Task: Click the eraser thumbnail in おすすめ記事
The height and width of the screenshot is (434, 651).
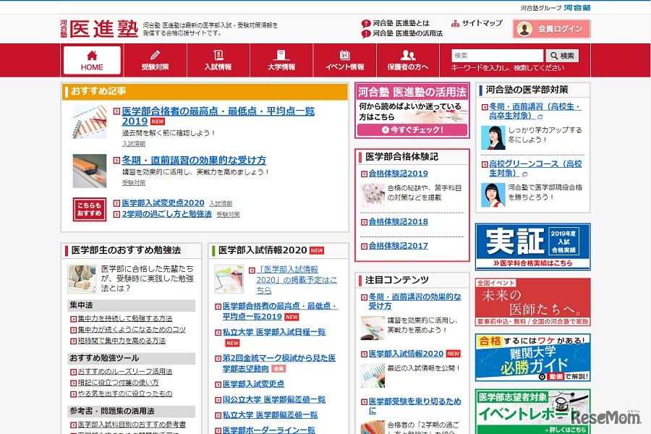Action: pyautogui.click(x=89, y=171)
